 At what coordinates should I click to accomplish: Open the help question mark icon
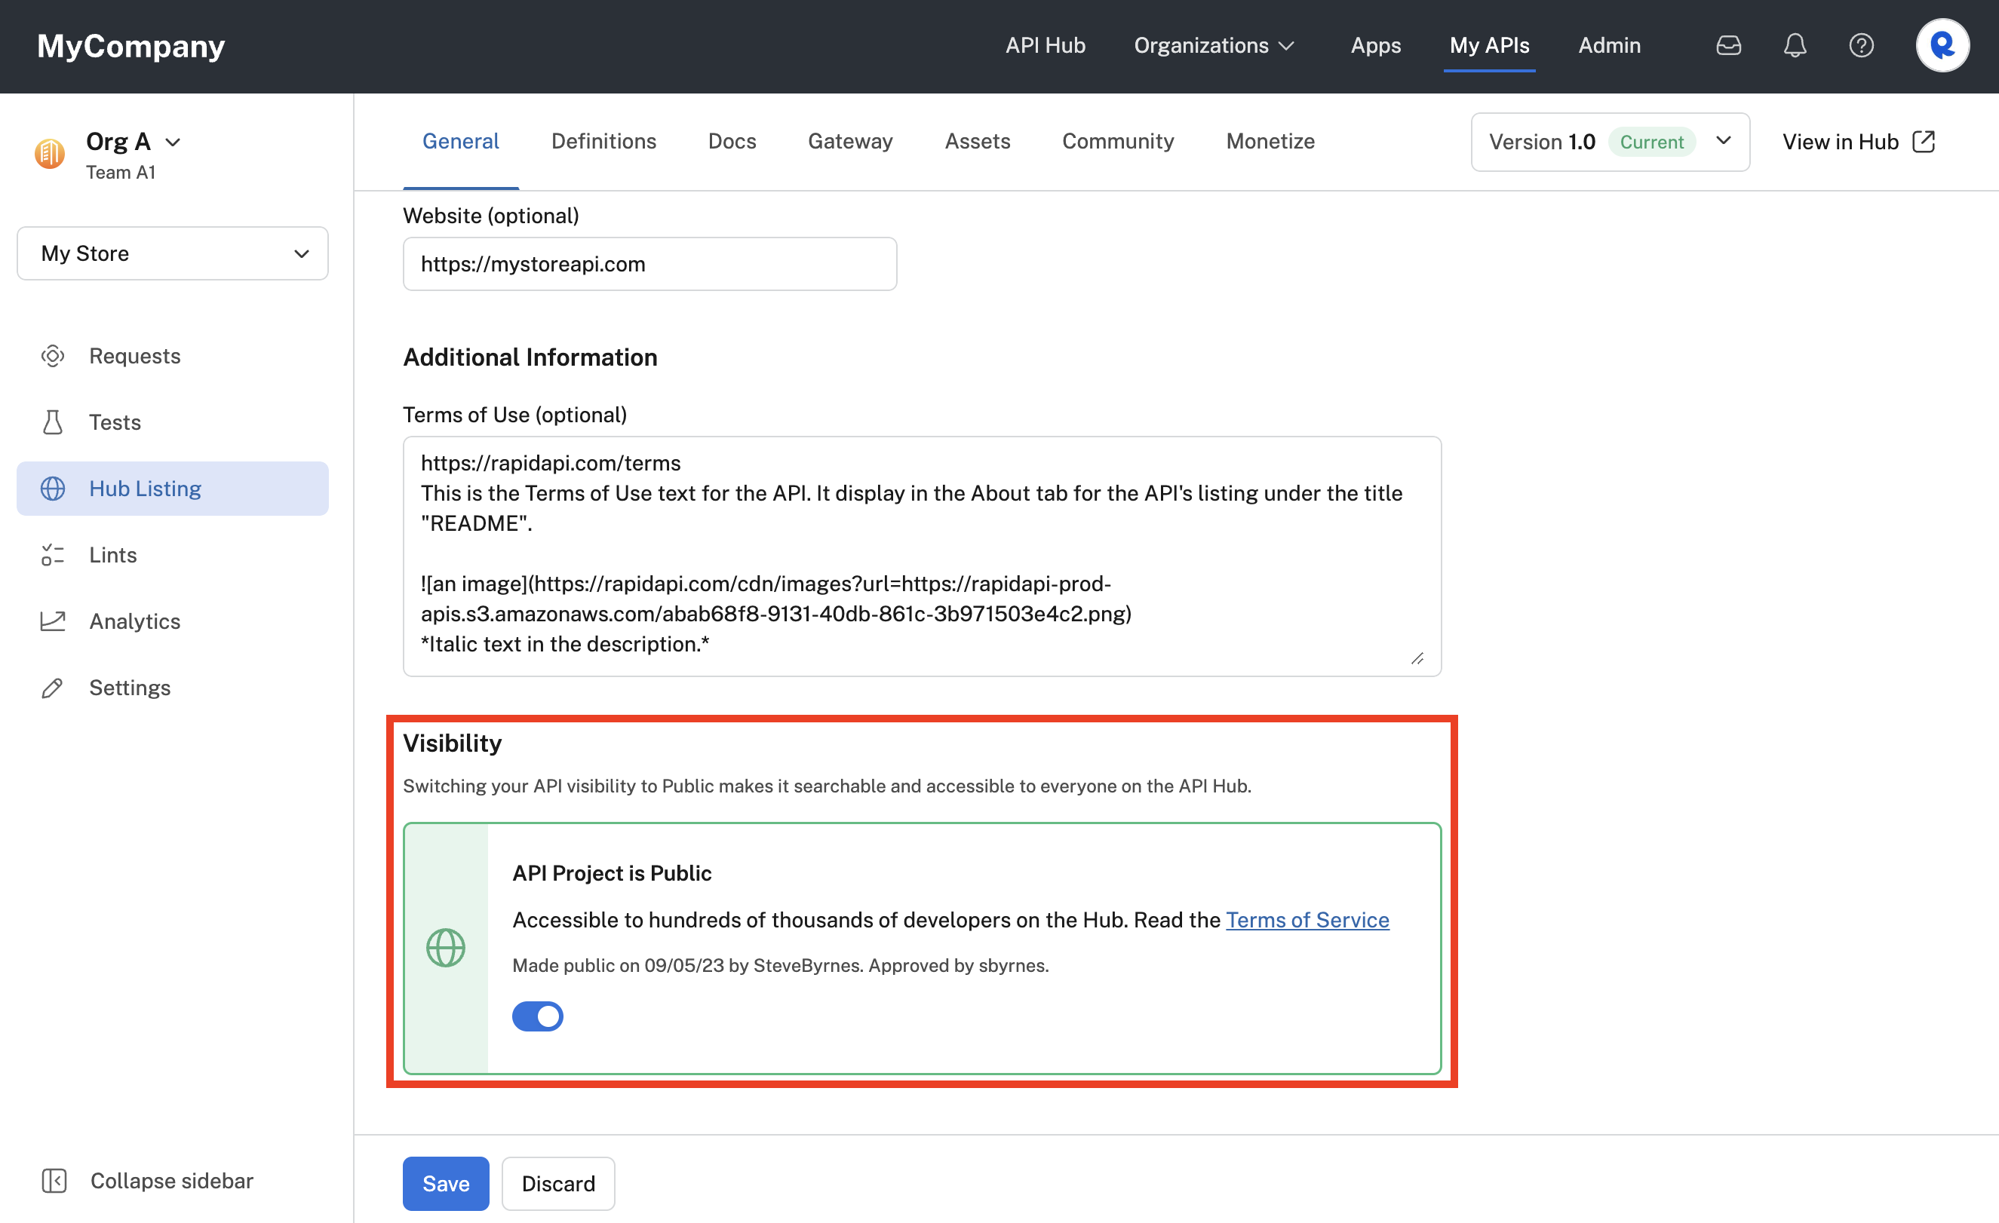(1861, 45)
